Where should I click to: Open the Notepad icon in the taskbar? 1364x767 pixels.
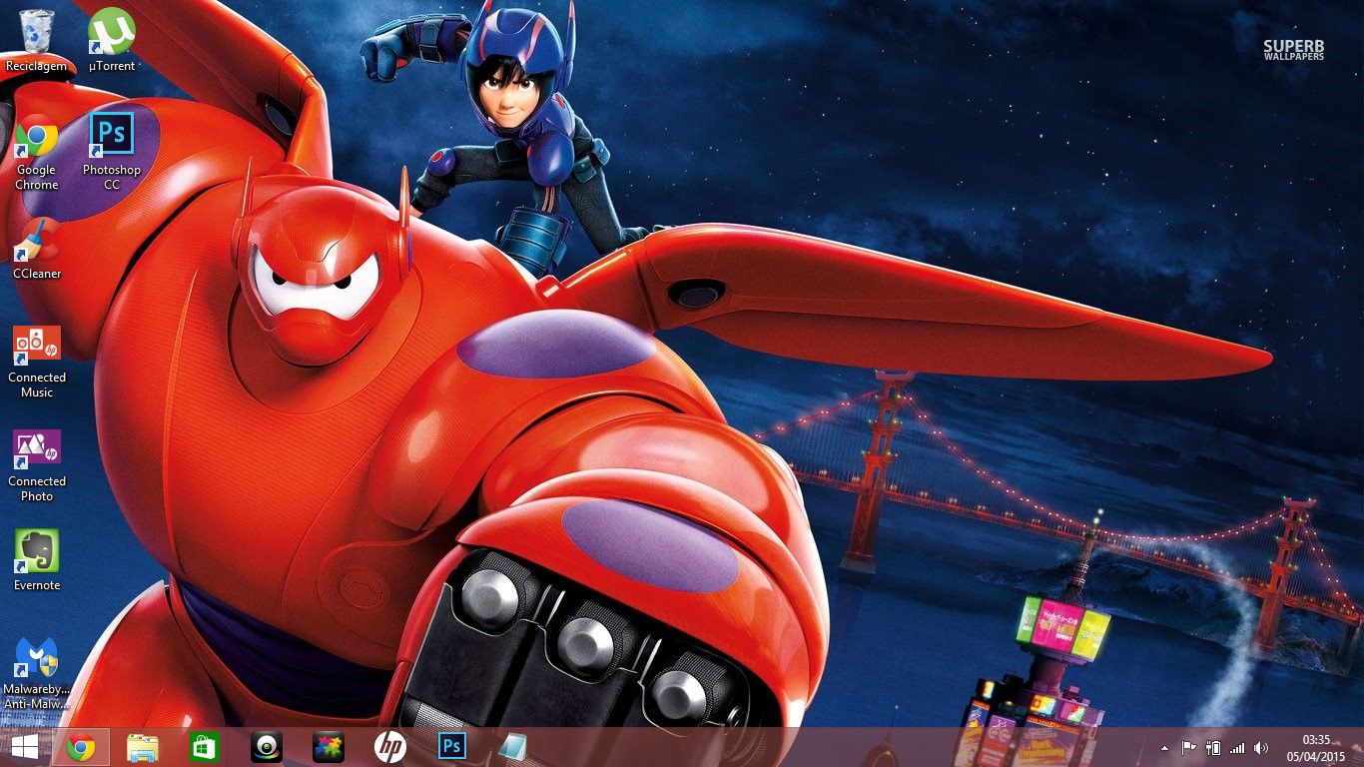tap(512, 747)
